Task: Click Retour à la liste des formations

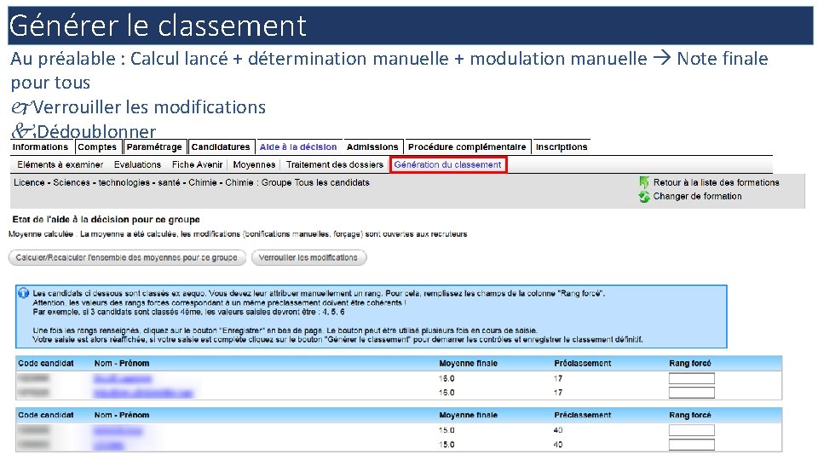Action: tap(717, 182)
